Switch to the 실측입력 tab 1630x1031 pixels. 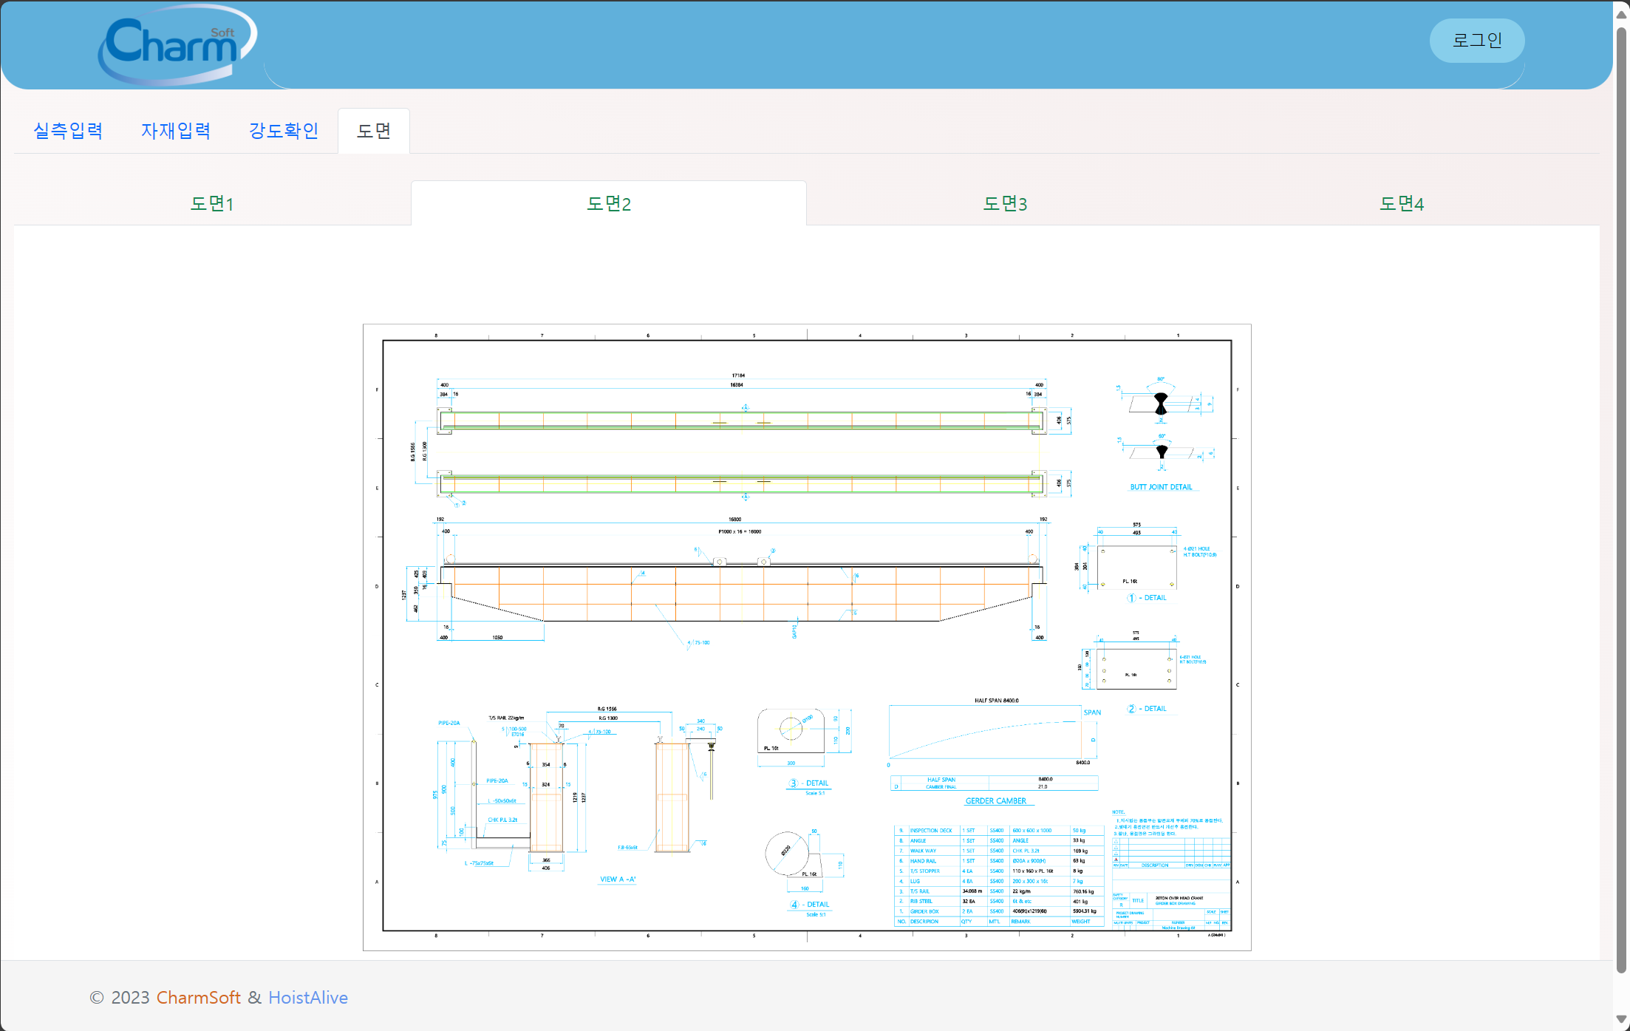(68, 131)
